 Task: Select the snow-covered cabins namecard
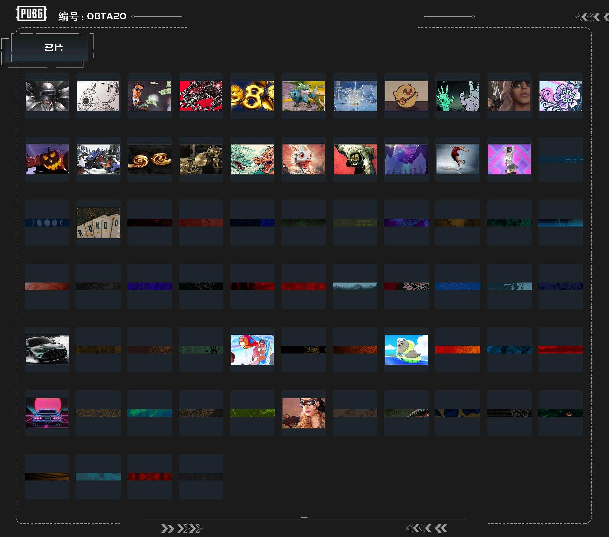click(x=98, y=159)
